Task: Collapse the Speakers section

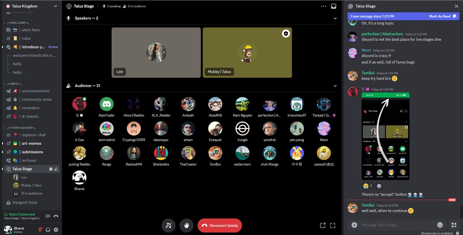Action: 335,18
